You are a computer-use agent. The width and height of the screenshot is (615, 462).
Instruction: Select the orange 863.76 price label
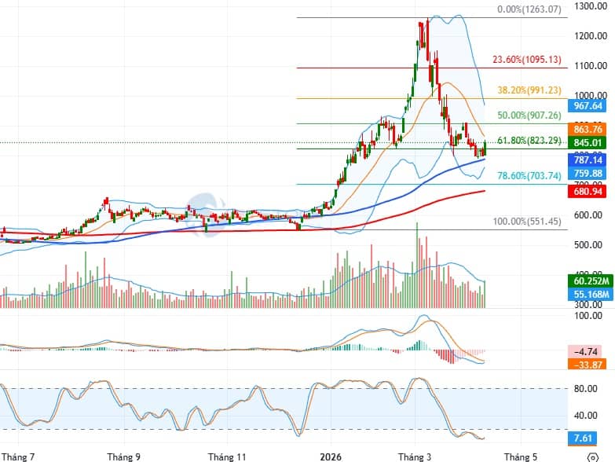click(588, 129)
